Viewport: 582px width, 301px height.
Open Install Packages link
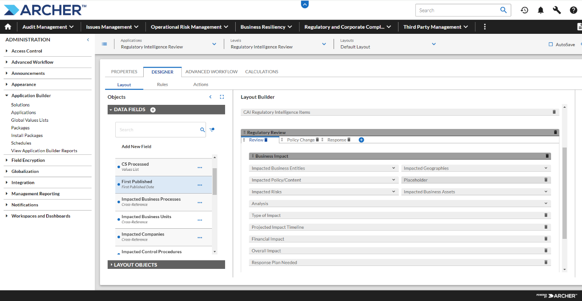pos(27,135)
